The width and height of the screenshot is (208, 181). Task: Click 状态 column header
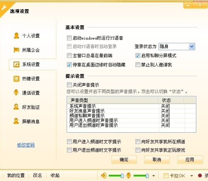coord(171,100)
